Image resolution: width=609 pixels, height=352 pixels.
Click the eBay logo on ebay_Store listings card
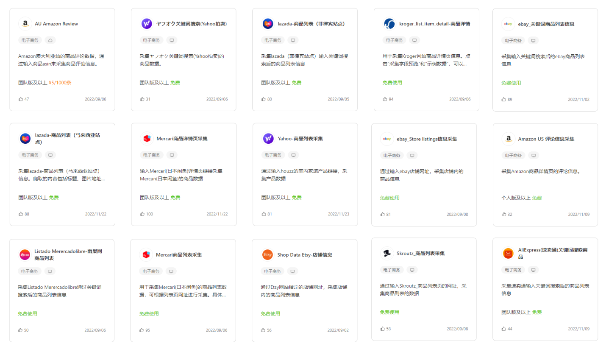(x=387, y=139)
